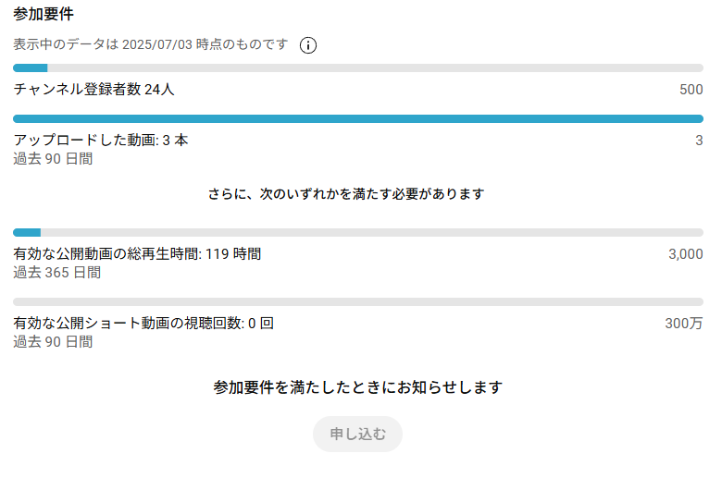
Task: Click the アップロードした動画: 3 本 label
Action: (x=101, y=140)
